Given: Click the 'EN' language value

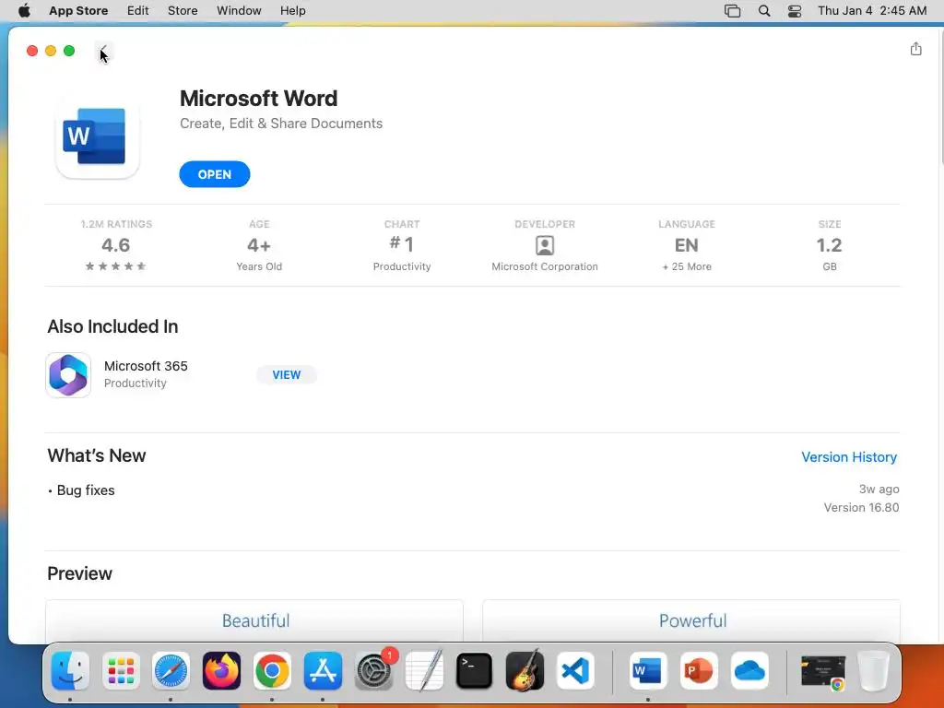Looking at the screenshot, I should click(x=686, y=245).
